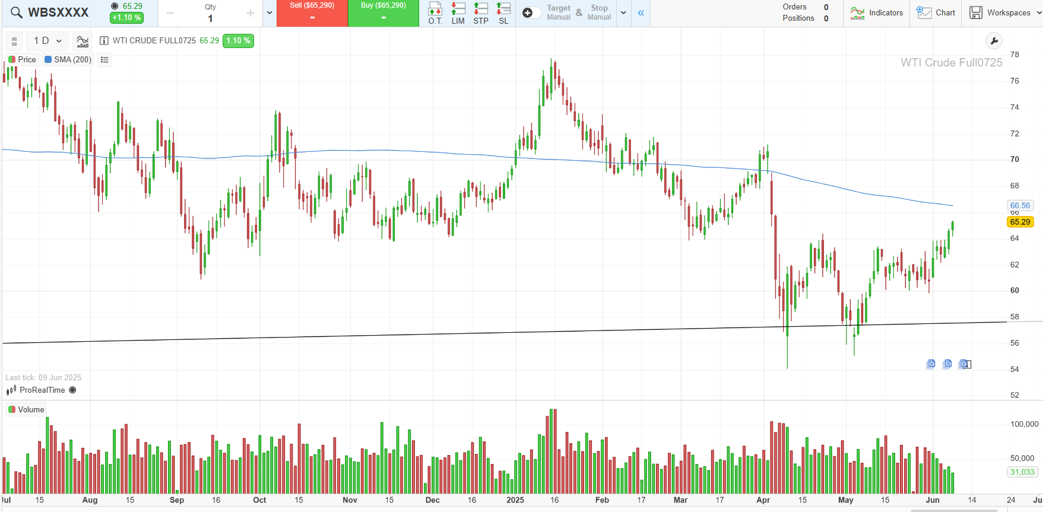Click the green Buy ($65,290) button

click(x=383, y=13)
